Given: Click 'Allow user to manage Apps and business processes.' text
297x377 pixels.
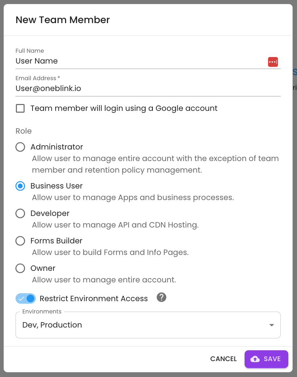Looking at the screenshot, I should [x=133, y=198].
